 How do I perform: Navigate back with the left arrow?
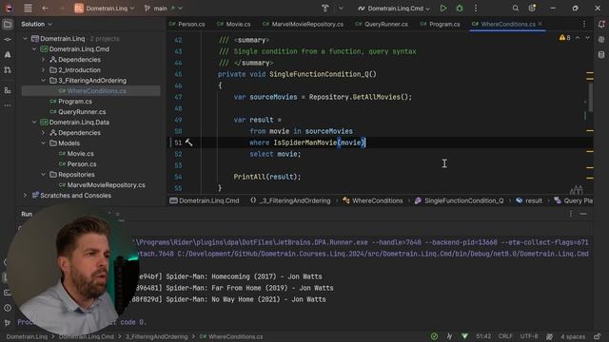coord(45,8)
